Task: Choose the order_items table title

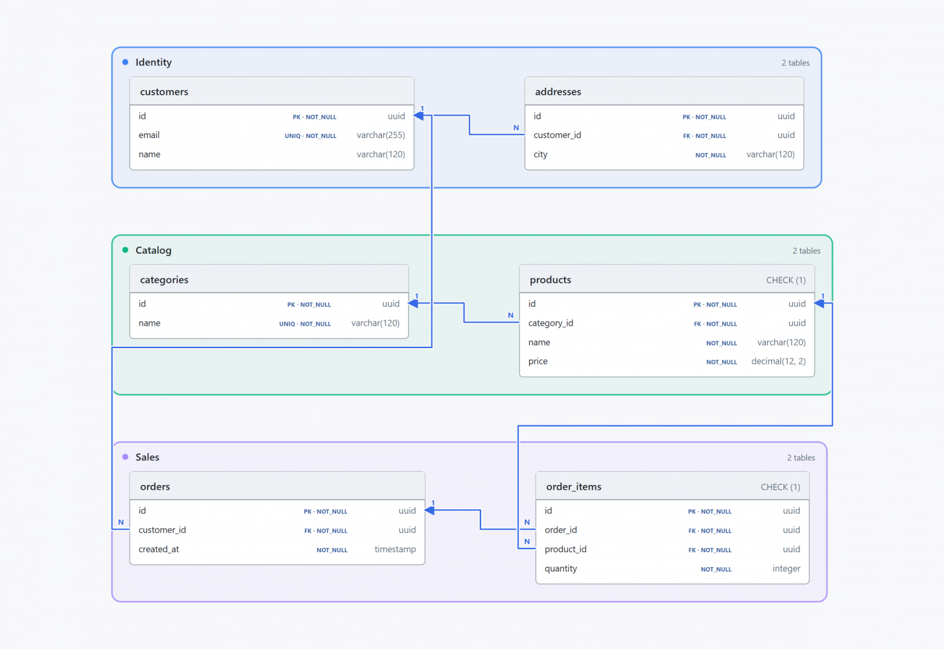Action: pyautogui.click(x=574, y=487)
